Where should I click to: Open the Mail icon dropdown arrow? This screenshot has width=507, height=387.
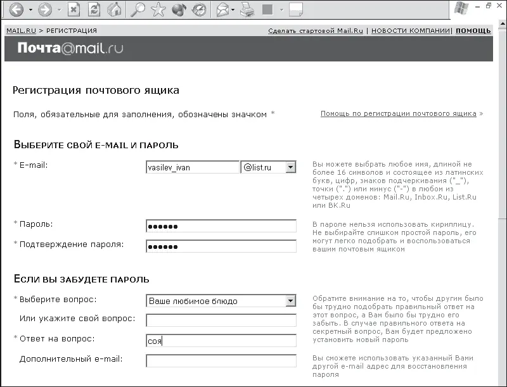tap(233, 10)
